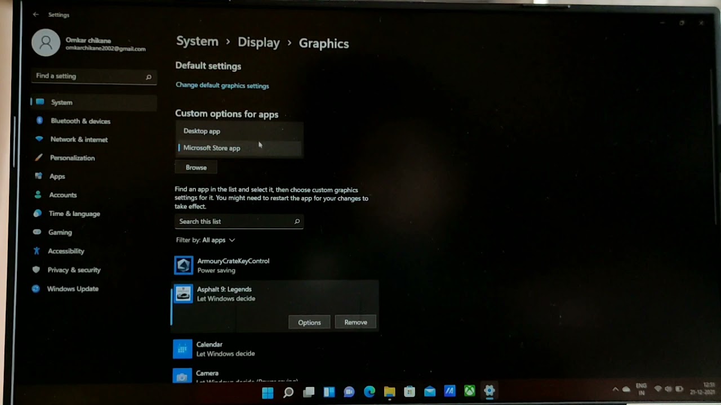Click the System monitor icon in sidebar
This screenshot has width=721, height=405.
pos(39,102)
